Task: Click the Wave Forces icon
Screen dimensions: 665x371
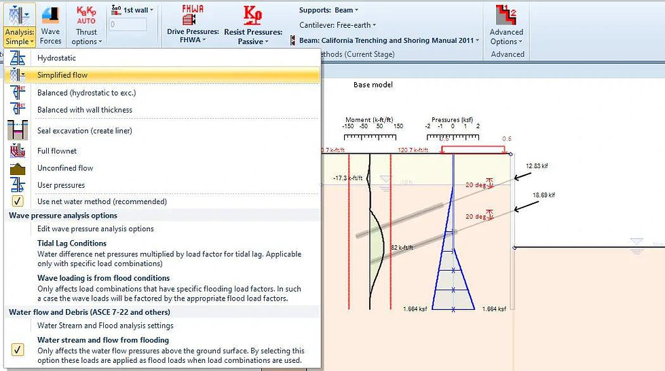Action: [x=50, y=16]
